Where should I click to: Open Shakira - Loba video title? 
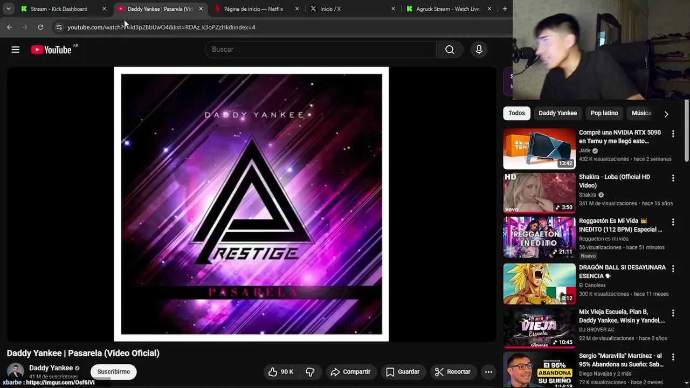point(615,181)
